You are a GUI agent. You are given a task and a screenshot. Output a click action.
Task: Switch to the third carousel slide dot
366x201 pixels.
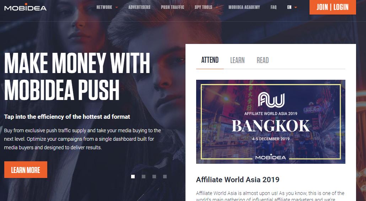coord(154,177)
